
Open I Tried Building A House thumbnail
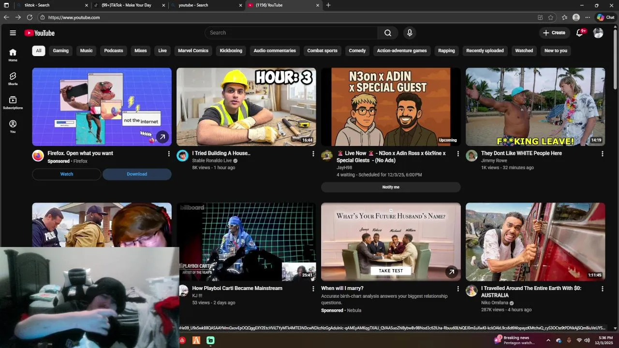[x=246, y=107]
